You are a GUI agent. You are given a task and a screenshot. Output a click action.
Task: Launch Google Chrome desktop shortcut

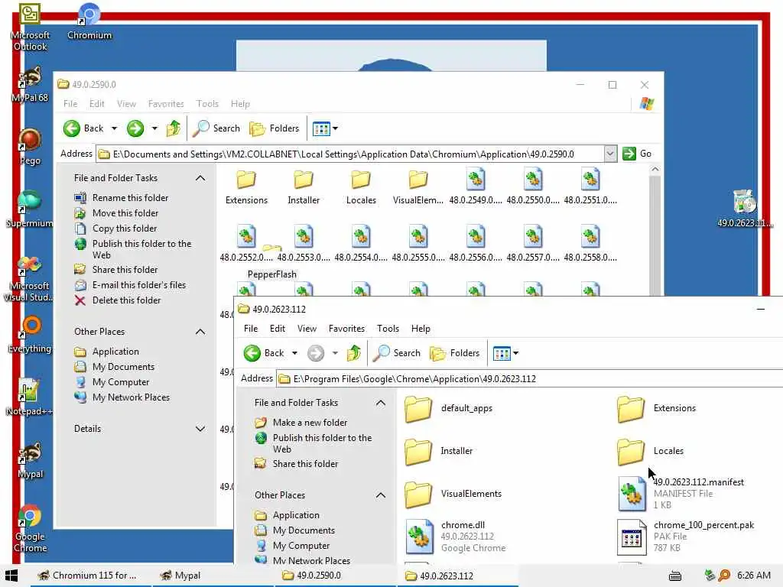pos(30,528)
